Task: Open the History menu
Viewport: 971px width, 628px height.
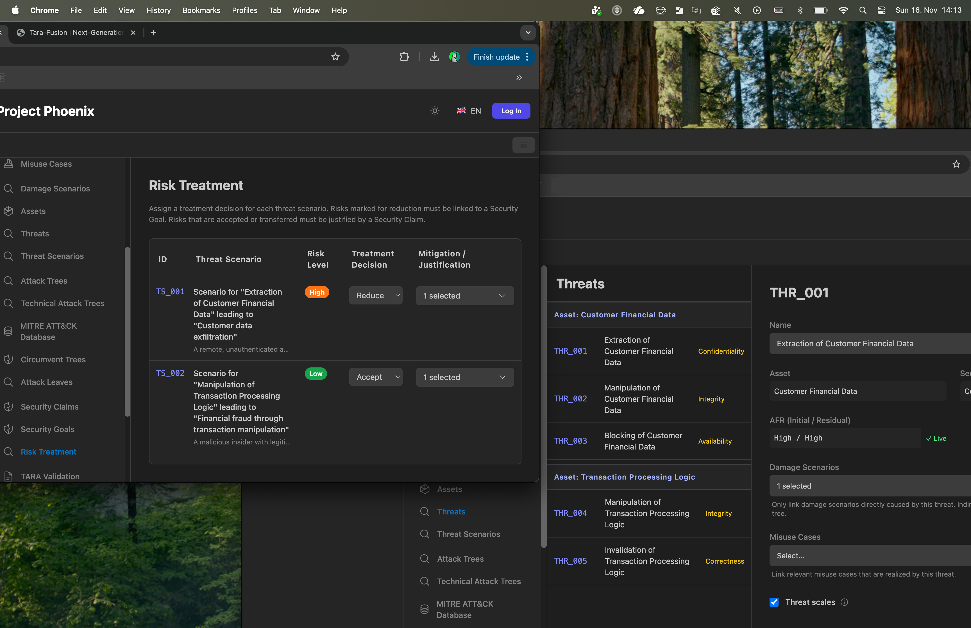Action: pos(158,10)
